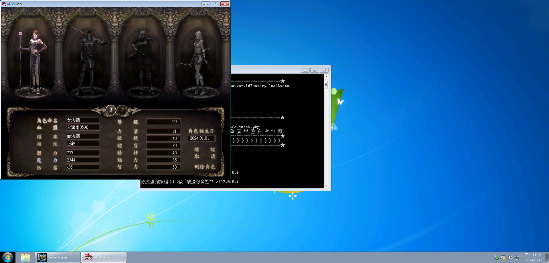Click the console scrollbar up arrow
This screenshot has height=263, width=549.
click(x=326, y=77)
